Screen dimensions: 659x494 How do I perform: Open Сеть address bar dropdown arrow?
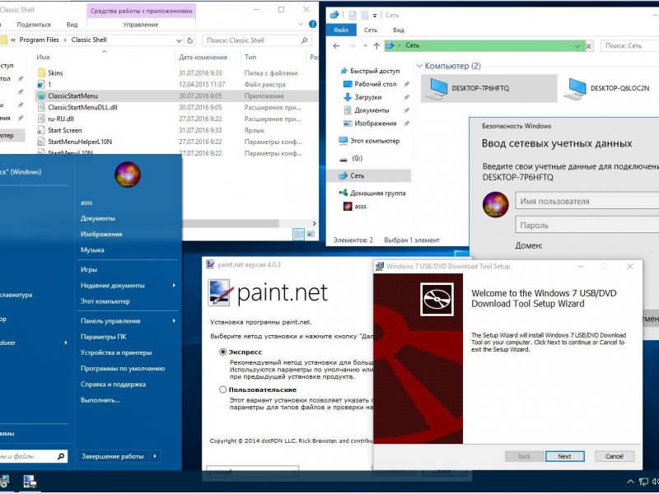coord(577,46)
